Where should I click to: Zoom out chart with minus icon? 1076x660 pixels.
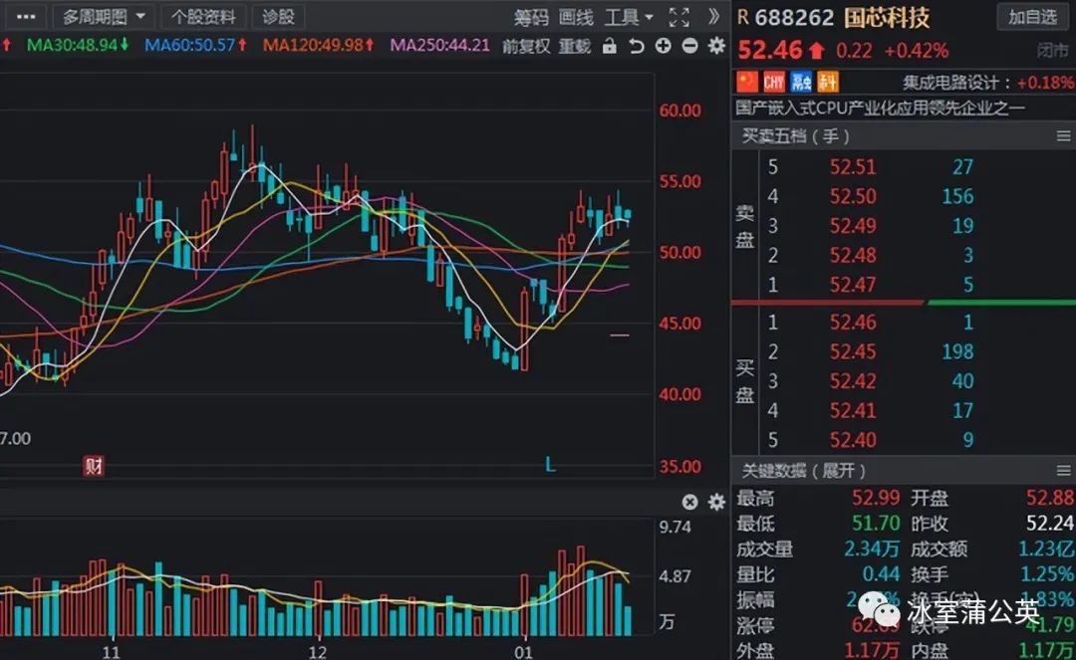pos(689,46)
